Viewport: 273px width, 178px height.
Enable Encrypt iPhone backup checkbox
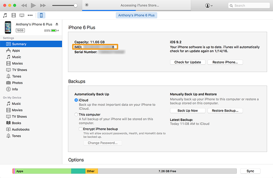click(x=81, y=129)
